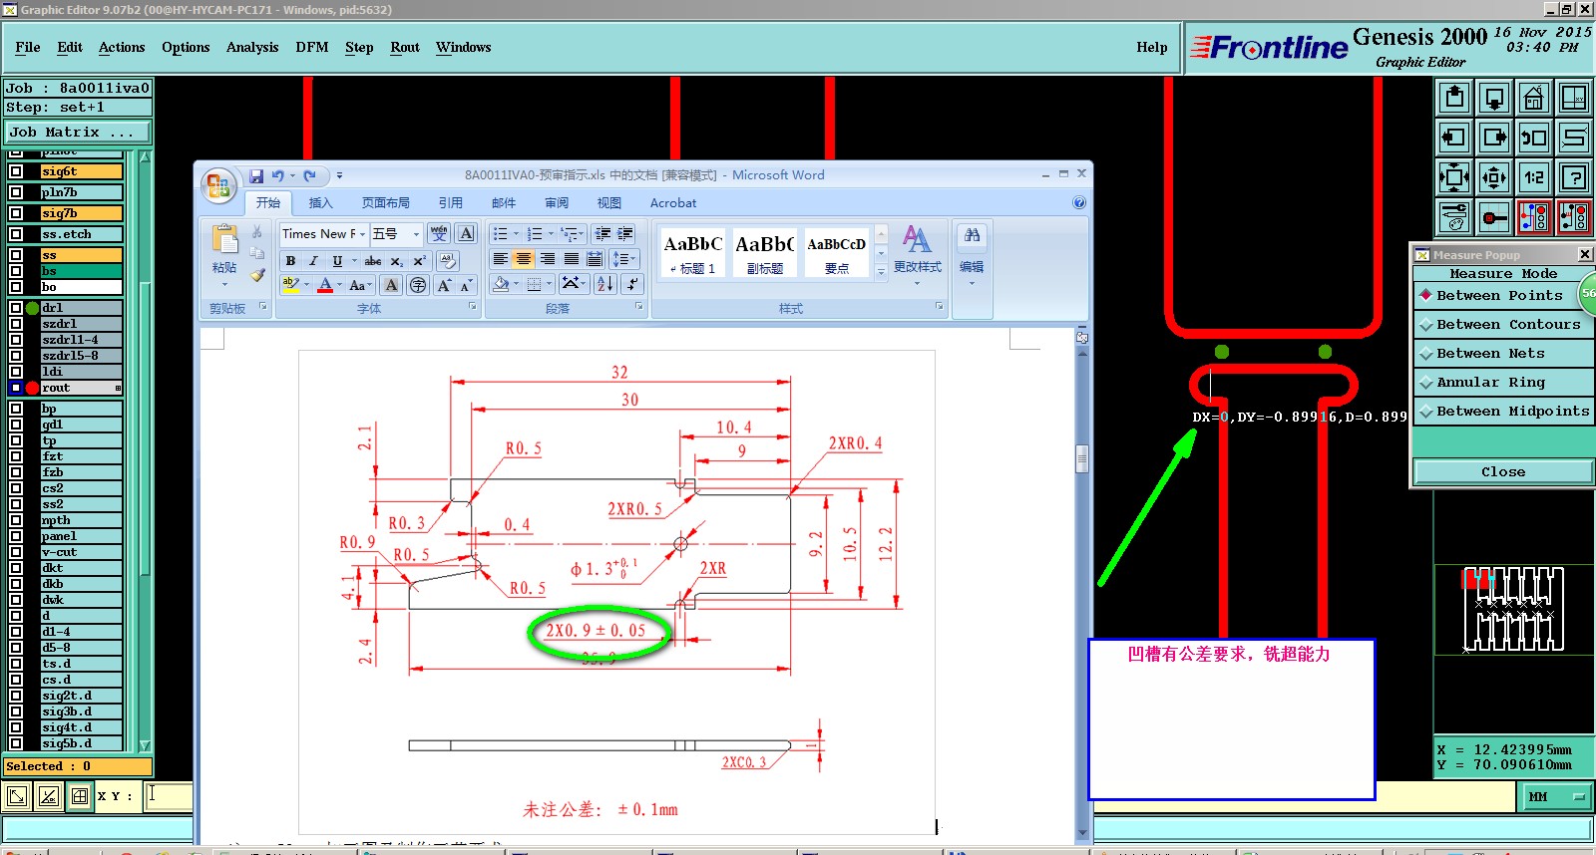This screenshot has height=855, width=1596.
Task: Click the Word document vertical scrollbar thumb
Action: tap(1081, 458)
